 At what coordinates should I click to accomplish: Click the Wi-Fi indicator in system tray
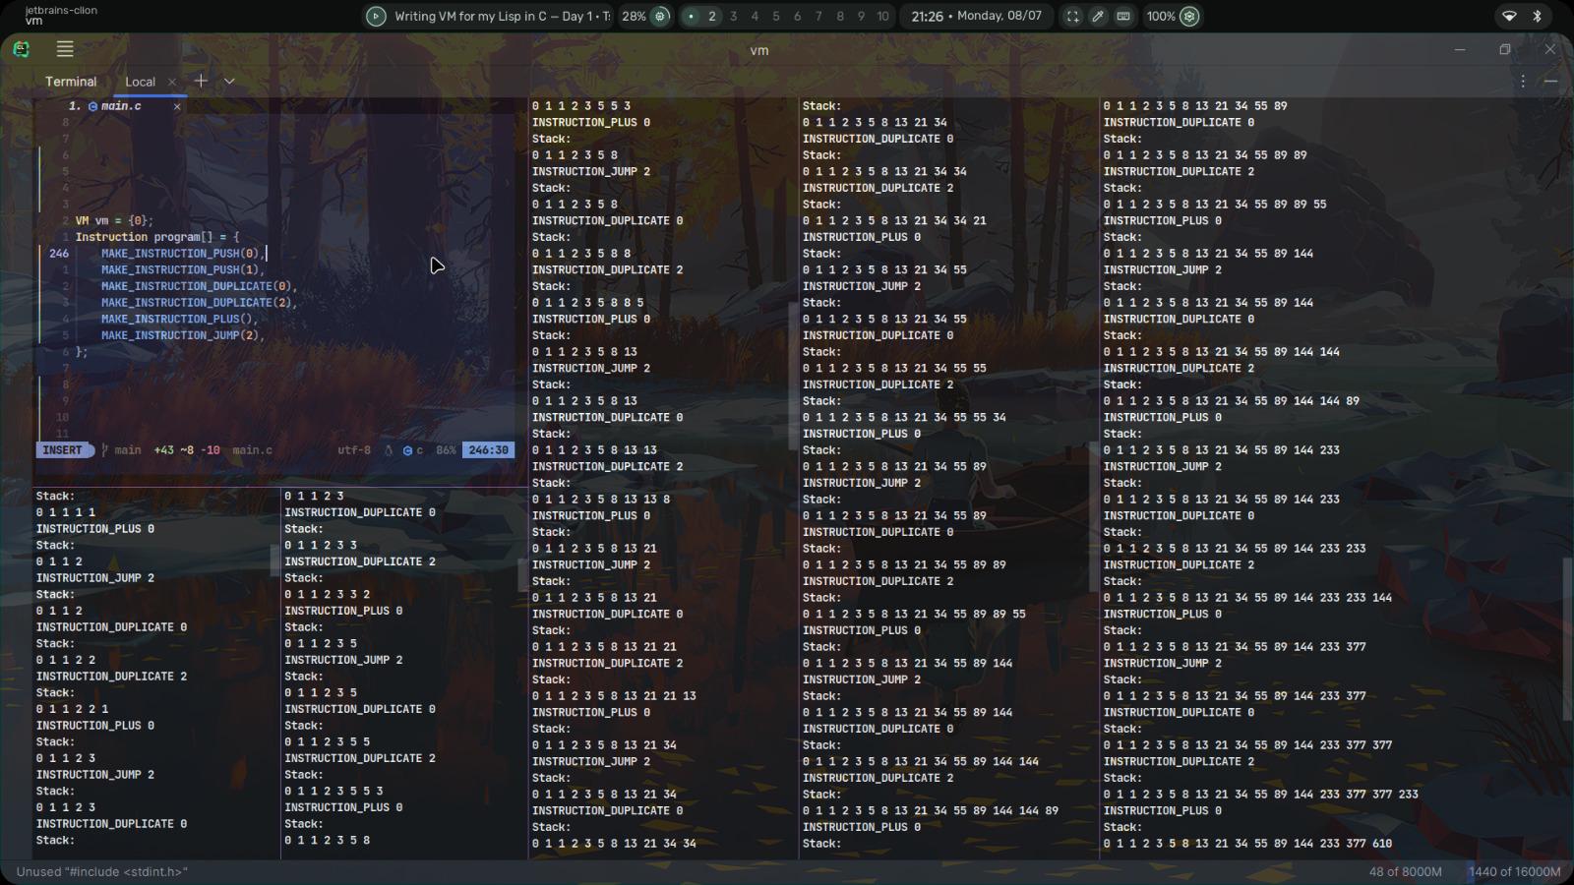1508,16
